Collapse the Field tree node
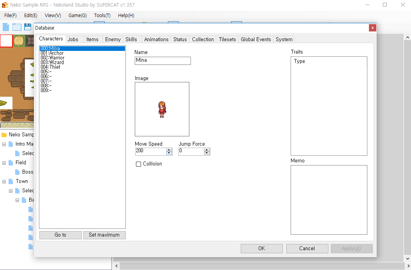 (x=4, y=163)
